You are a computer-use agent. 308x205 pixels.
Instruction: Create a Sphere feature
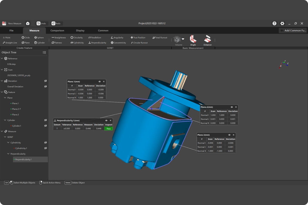pyautogui.click(x=39, y=38)
